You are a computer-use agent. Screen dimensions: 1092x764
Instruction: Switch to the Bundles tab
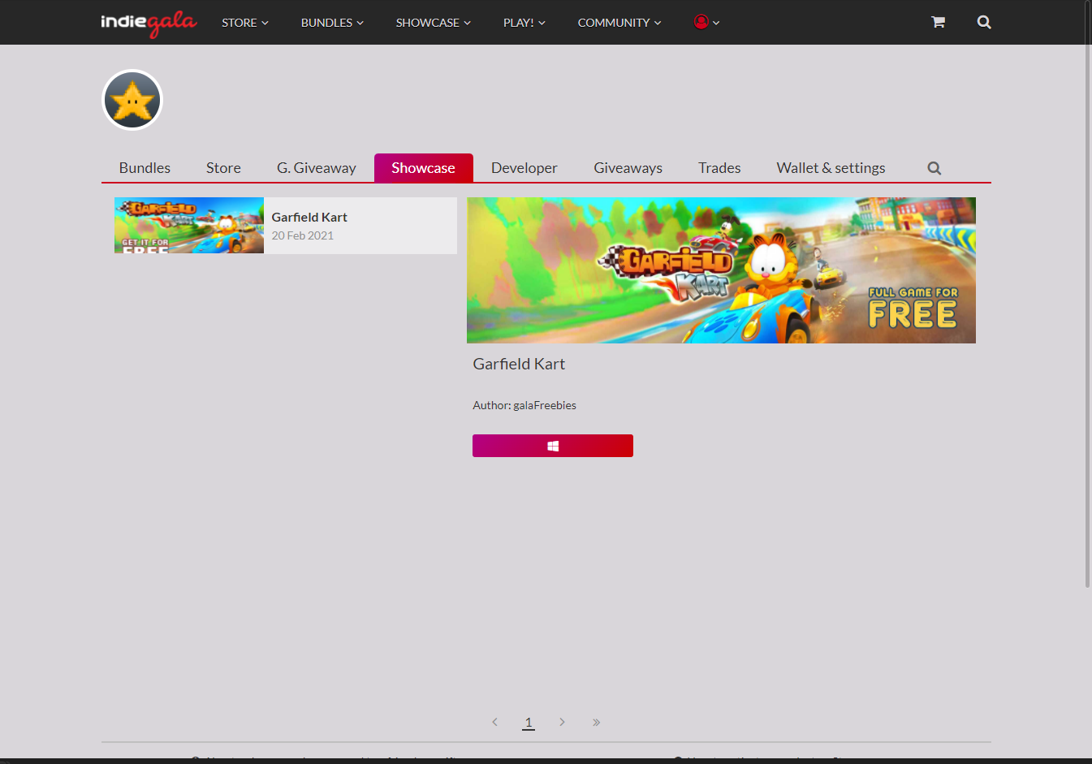point(145,168)
